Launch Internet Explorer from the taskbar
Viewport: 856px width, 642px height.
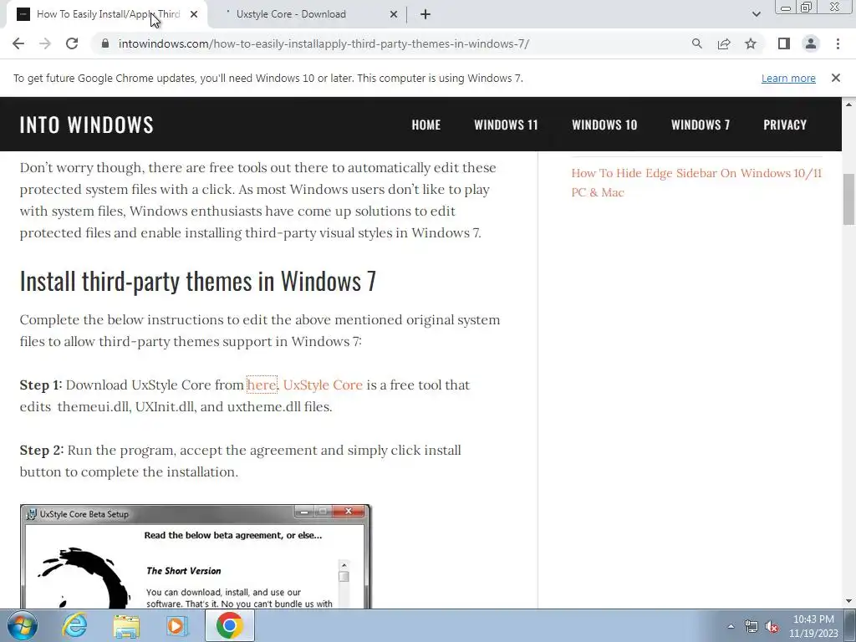[74, 625]
